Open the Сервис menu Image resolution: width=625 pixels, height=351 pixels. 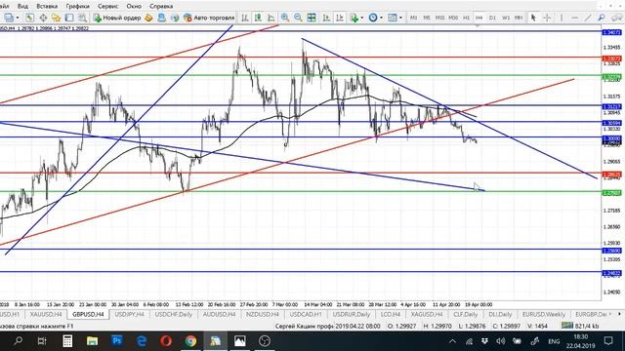pyautogui.click(x=107, y=6)
